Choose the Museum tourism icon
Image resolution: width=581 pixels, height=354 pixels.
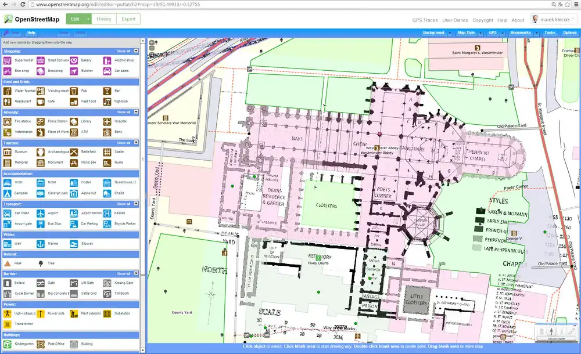(8, 152)
